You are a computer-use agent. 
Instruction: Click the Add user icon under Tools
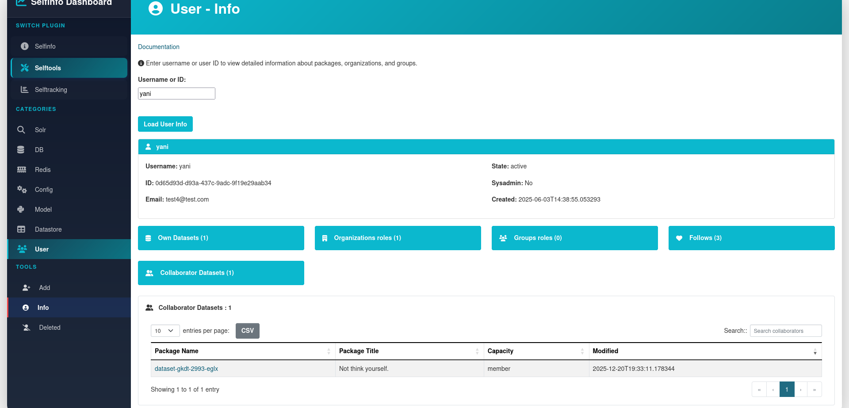click(26, 288)
